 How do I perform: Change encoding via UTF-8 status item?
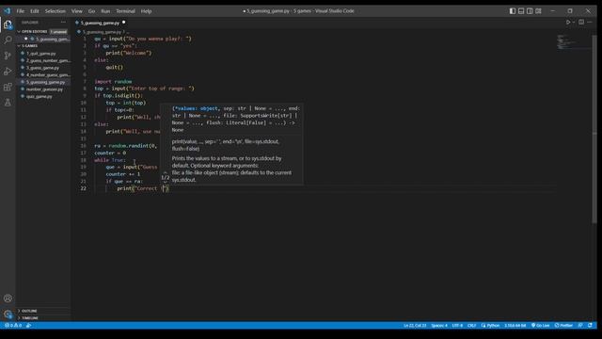click(457, 325)
